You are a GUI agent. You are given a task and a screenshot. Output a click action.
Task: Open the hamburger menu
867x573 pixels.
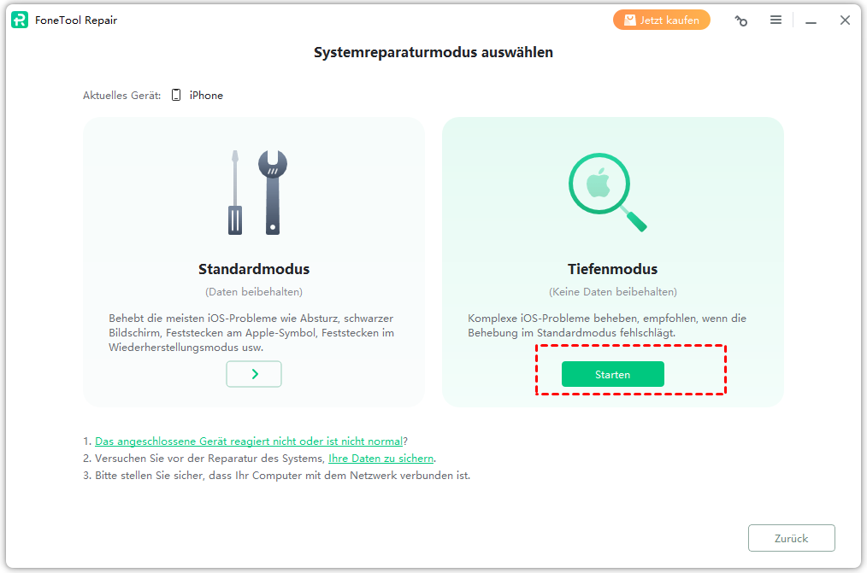click(776, 20)
